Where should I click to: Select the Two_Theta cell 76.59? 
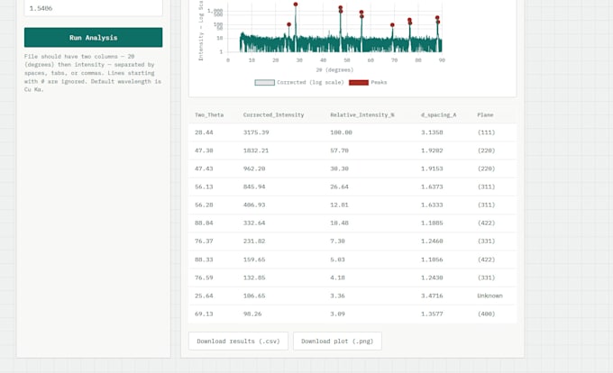click(x=204, y=277)
